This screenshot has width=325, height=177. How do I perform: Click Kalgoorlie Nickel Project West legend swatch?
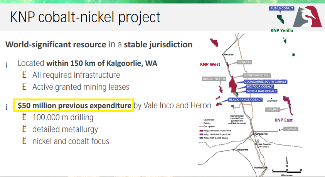[x=201, y=131]
